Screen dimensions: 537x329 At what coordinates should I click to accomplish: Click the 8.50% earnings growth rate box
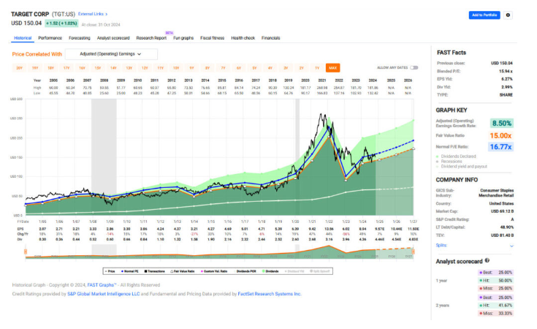coord(501,124)
